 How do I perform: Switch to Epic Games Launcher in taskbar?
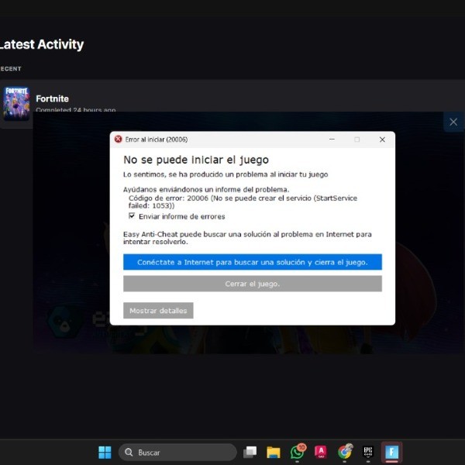(369, 453)
